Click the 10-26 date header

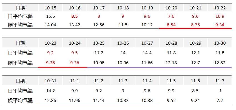[123, 43]
